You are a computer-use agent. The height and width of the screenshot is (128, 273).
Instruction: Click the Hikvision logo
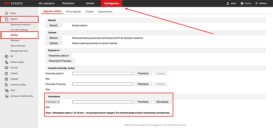13,3
